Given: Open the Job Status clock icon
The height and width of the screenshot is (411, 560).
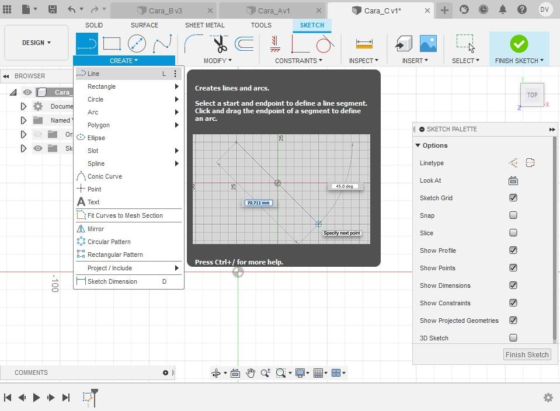Looking at the screenshot, I should point(484,9).
